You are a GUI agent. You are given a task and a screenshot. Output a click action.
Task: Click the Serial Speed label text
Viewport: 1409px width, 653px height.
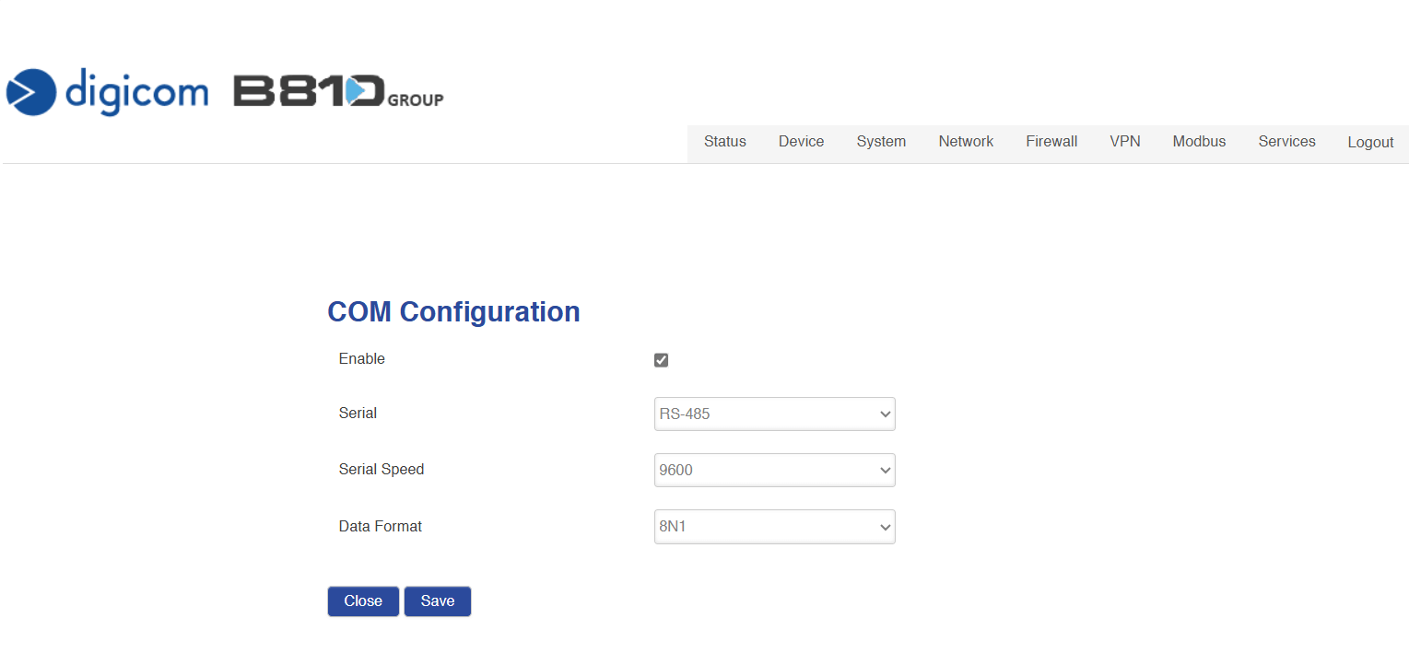(x=382, y=470)
